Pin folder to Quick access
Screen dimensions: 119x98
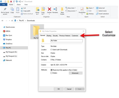click(5, 11)
